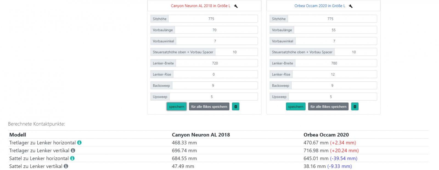Edit Orbea Vorbaulänge field showing 55
The width and height of the screenshot is (439, 170).
[x=335, y=30]
